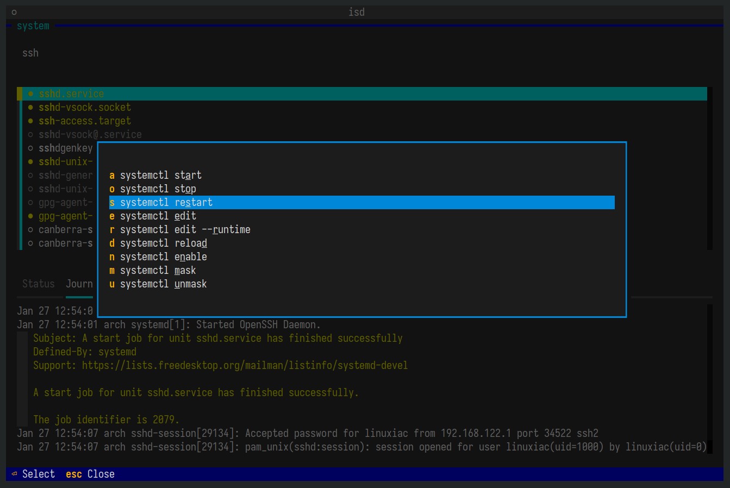Select systemctl restart entry
This screenshot has width=730, height=488.
pyautogui.click(x=361, y=202)
